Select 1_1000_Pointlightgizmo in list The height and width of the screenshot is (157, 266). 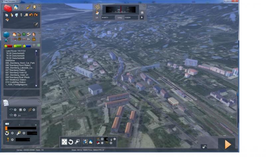tap(16, 84)
